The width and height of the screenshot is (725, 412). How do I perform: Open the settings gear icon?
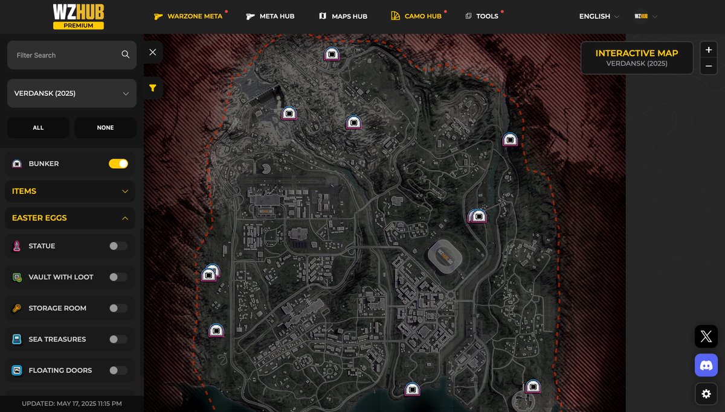pyautogui.click(x=706, y=394)
